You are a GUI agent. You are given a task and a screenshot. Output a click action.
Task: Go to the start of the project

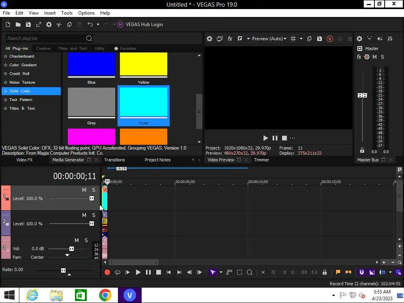(168, 272)
